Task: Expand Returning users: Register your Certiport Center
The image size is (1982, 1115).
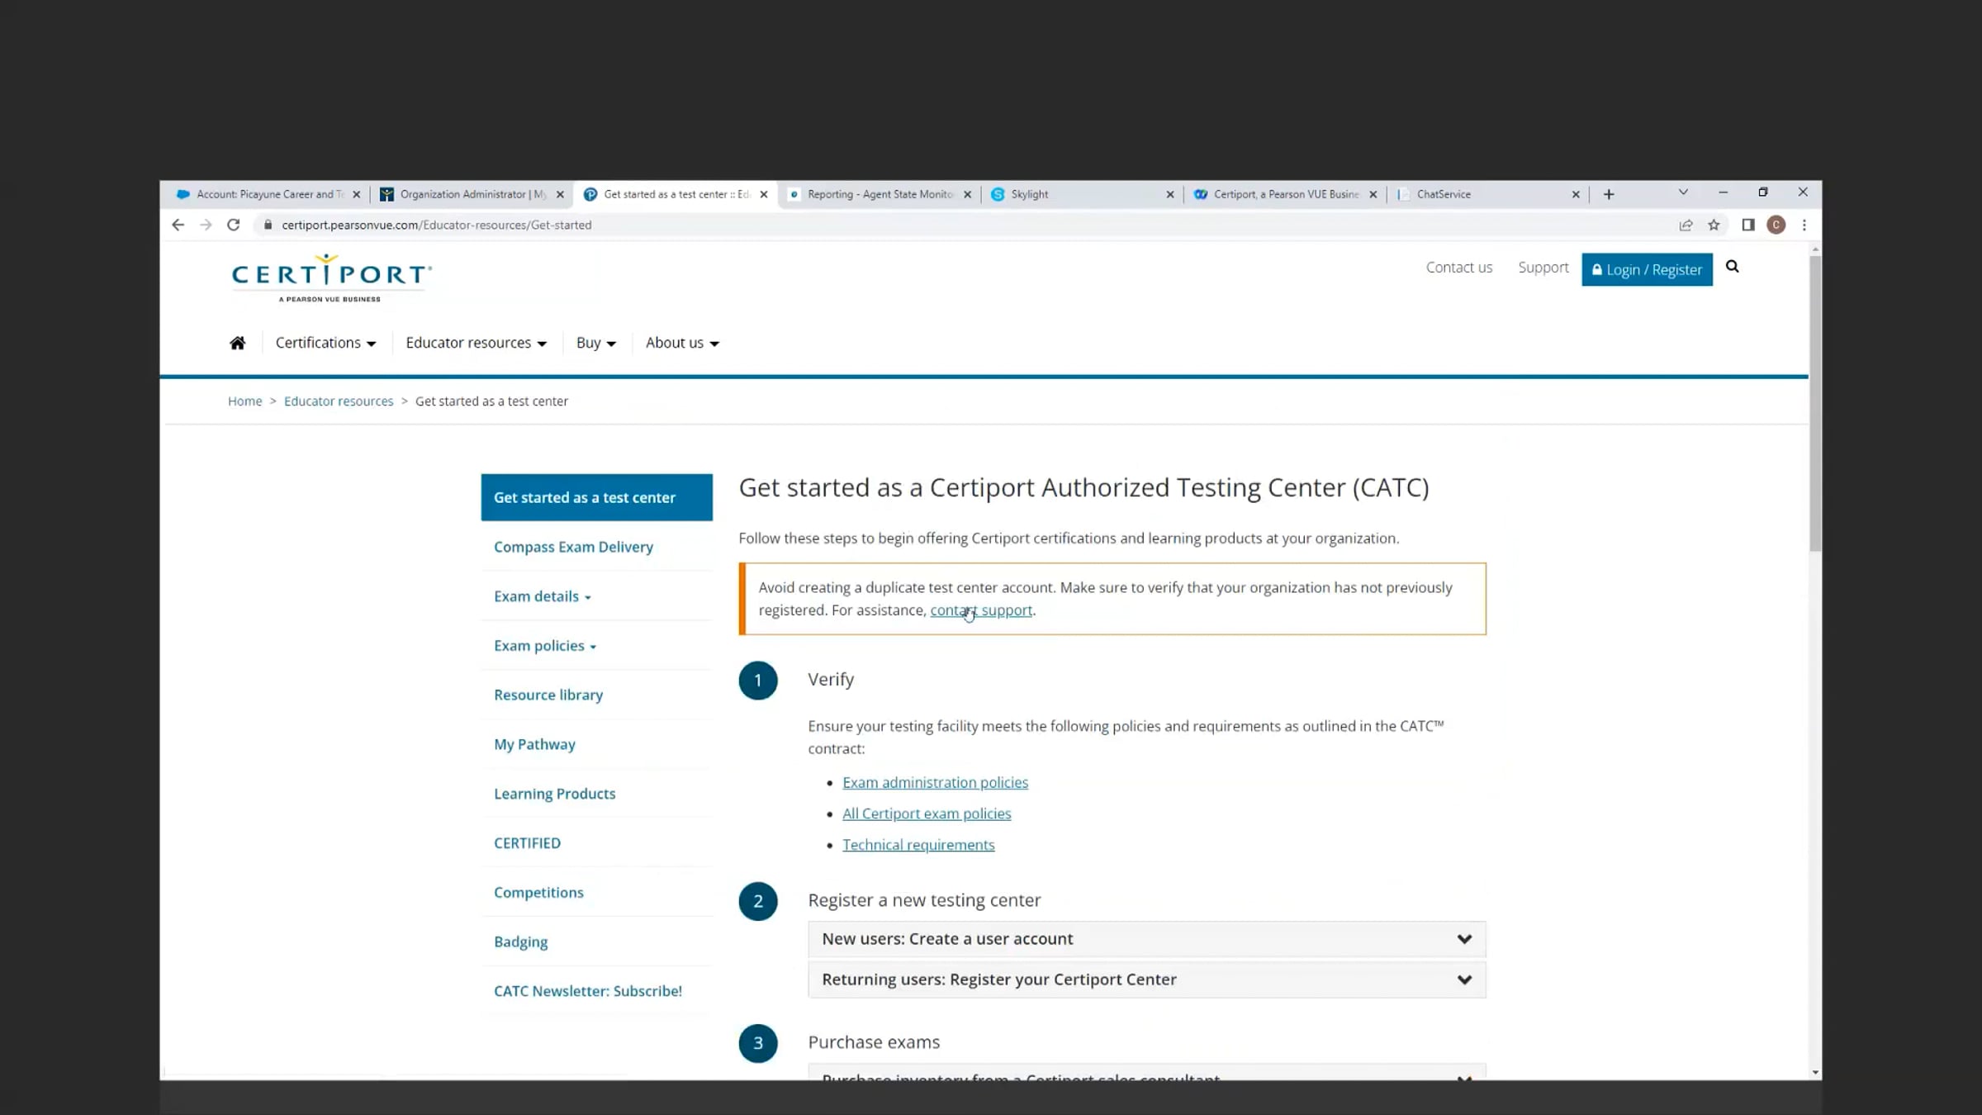Action: tap(1146, 980)
